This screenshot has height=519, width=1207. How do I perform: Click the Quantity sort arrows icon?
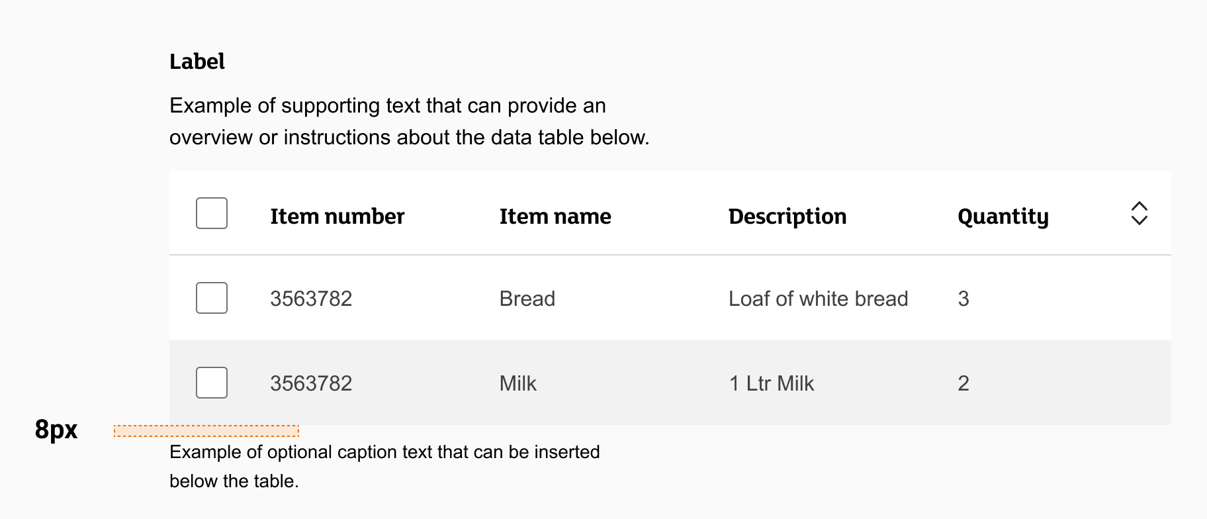[1139, 213]
